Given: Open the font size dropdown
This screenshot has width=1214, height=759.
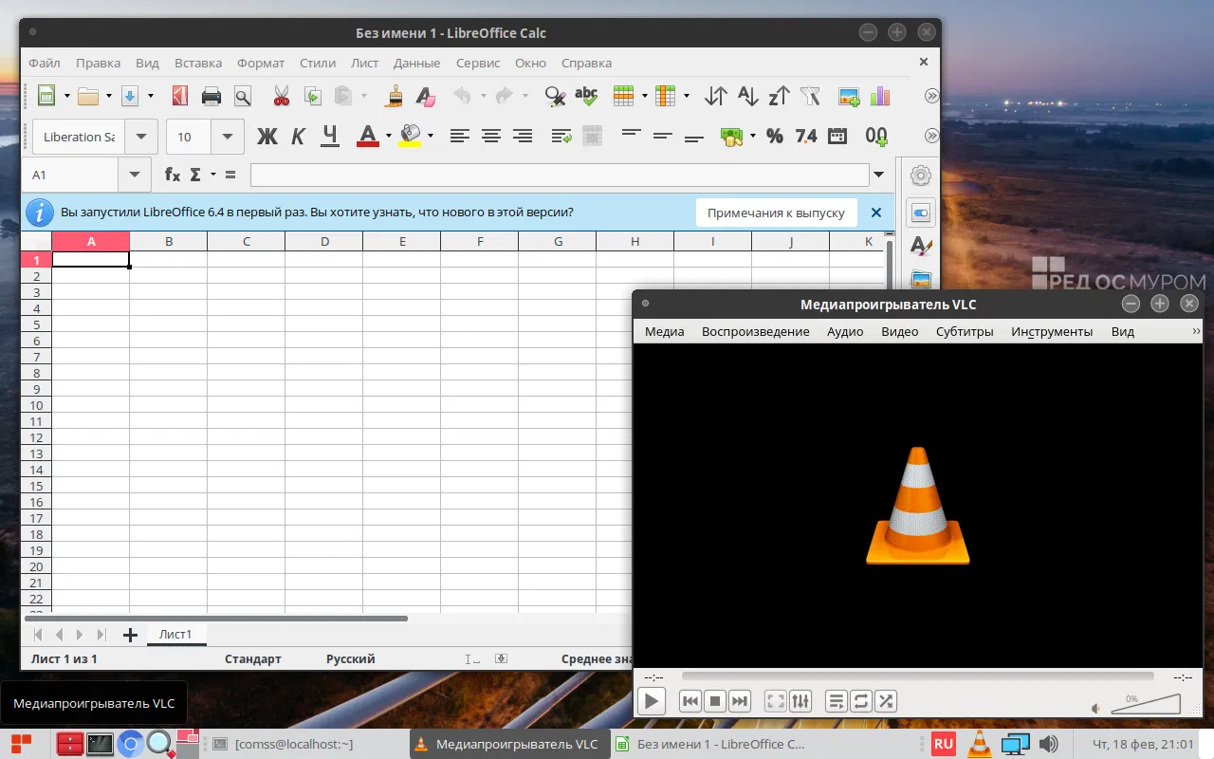Looking at the screenshot, I should click(x=228, y=137).
